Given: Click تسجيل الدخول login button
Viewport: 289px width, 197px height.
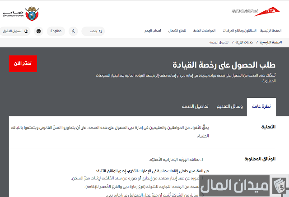Looking at the screenshot, I should point(15,31).
